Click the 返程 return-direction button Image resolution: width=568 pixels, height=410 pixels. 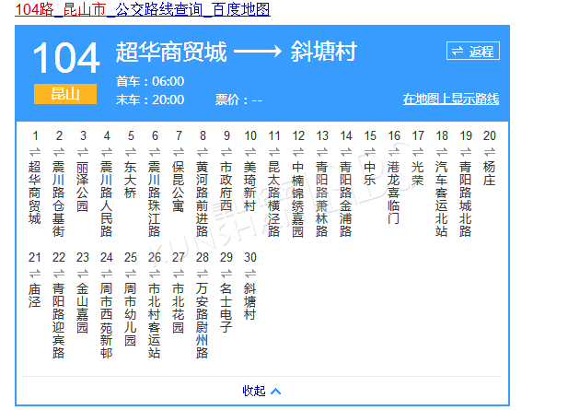(473, 51)
